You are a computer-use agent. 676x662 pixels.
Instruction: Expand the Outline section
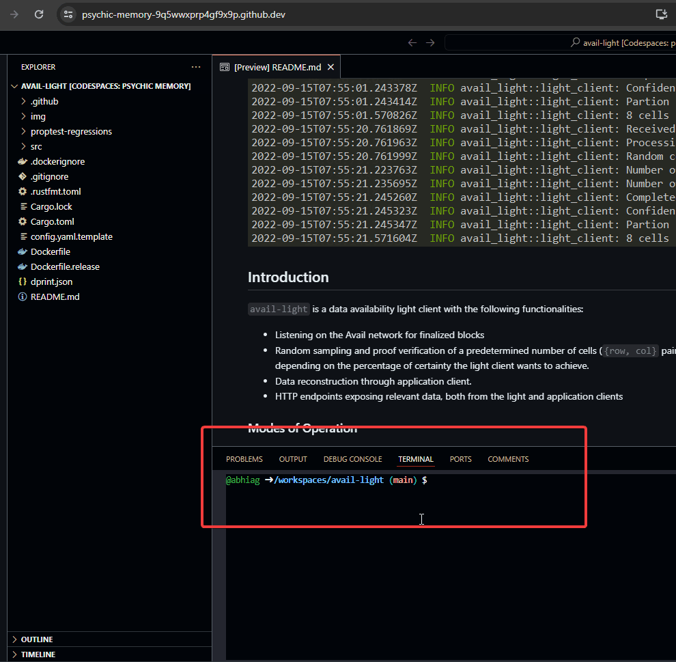[37, 639]
